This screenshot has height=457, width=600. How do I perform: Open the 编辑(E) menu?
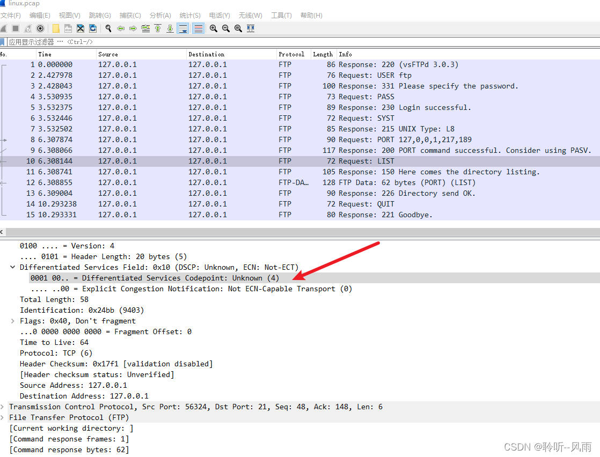click(40, 16)
